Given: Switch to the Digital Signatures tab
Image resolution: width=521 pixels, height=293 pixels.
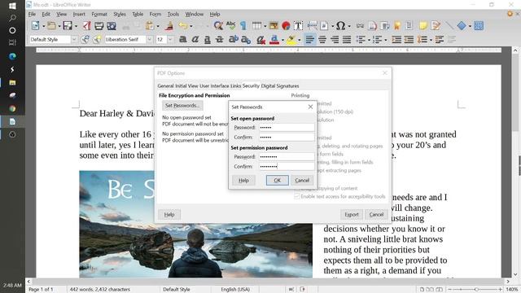Looking at the screenshot, I should [x=280, y=85].
